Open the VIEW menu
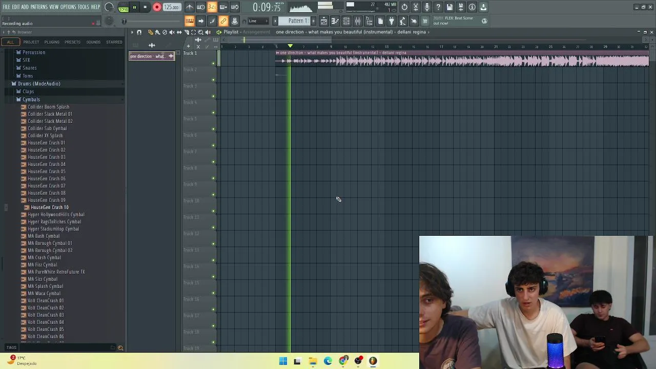 coord(54,7)
